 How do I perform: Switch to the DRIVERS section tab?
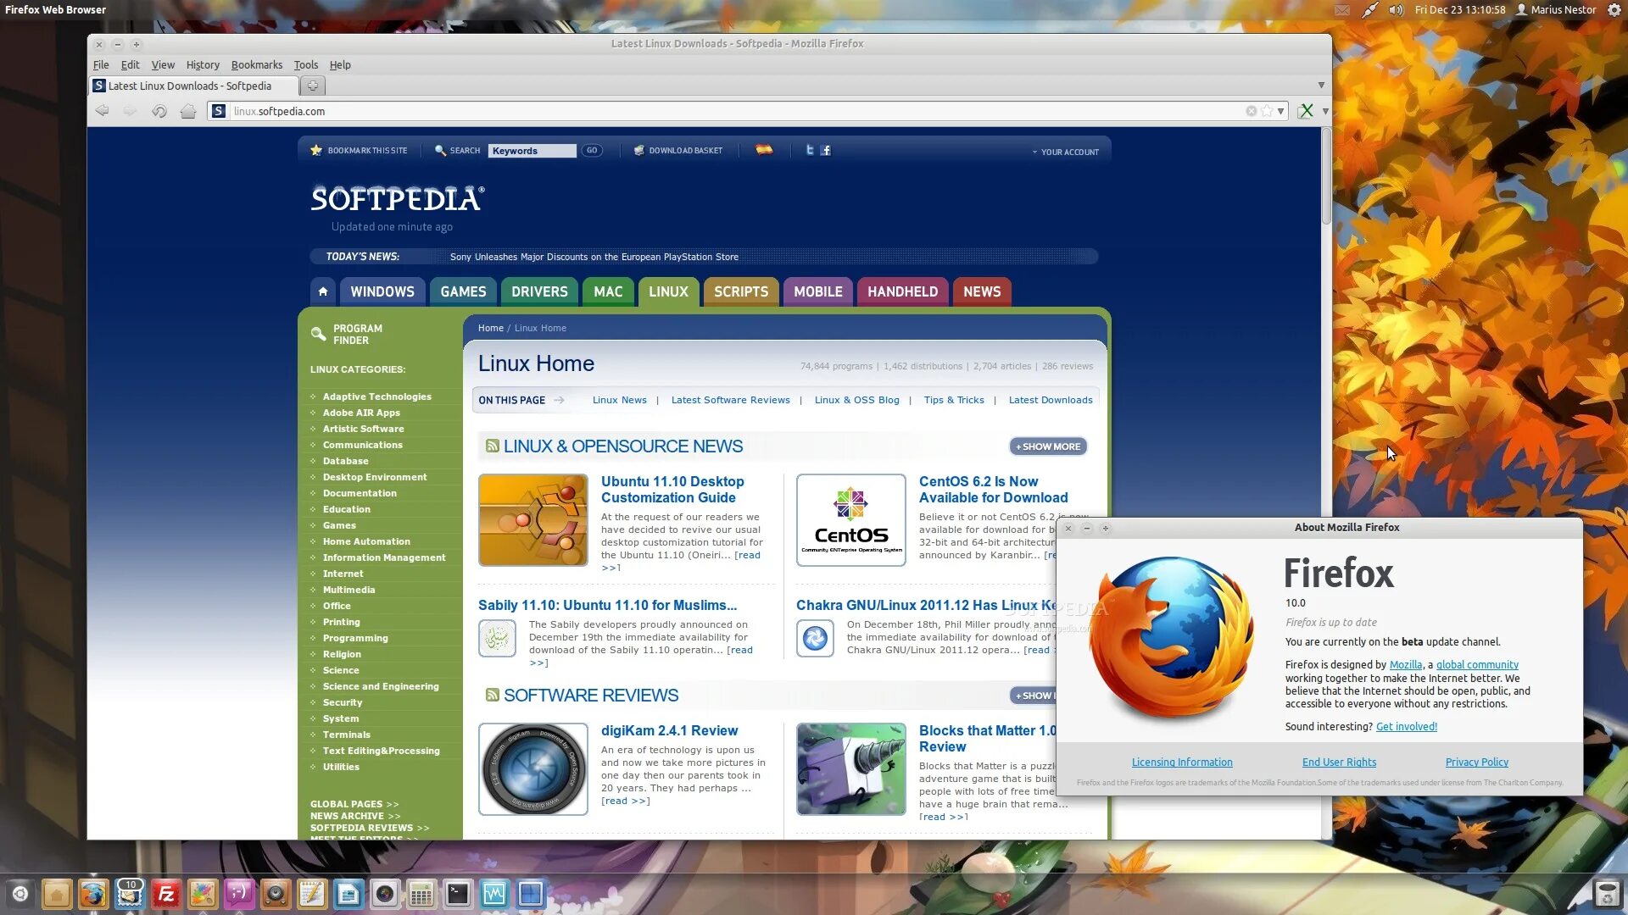point(539,291)
